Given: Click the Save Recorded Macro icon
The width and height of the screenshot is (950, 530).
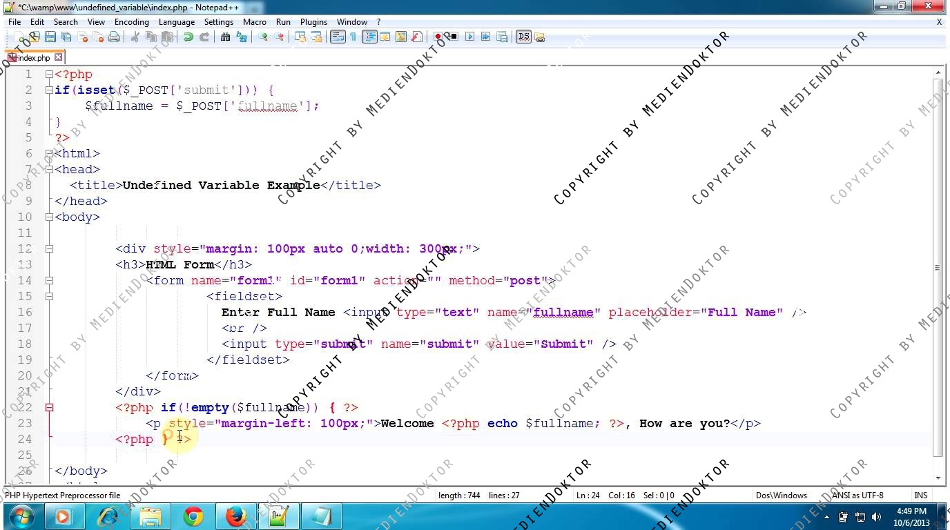Looking at the screenshot, I should tap(502, 37).
